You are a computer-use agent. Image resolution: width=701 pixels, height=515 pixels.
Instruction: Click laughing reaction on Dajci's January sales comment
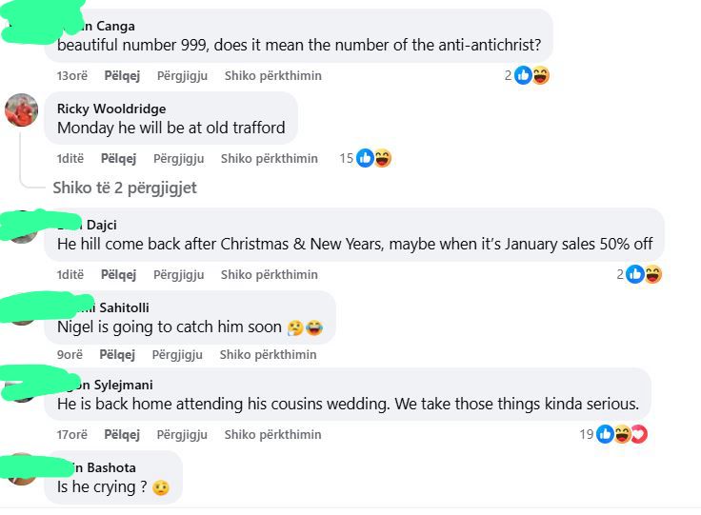[652, 274]
